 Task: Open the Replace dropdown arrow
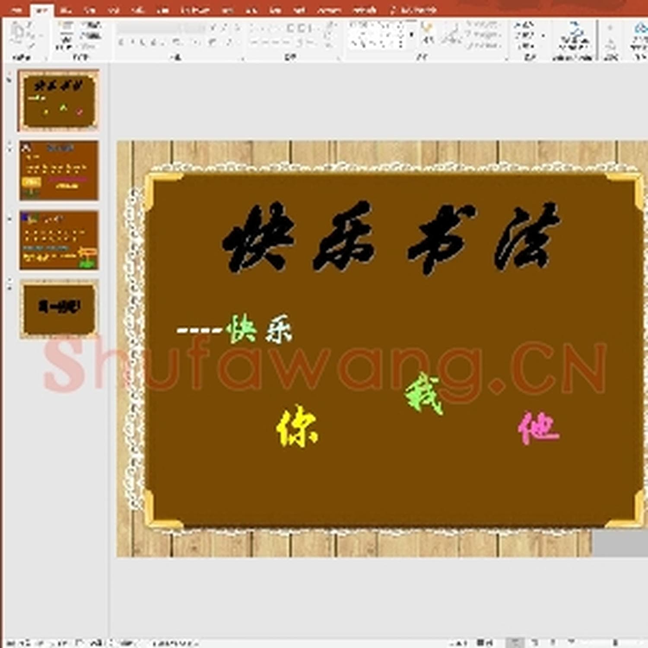[x=543, y=36]
